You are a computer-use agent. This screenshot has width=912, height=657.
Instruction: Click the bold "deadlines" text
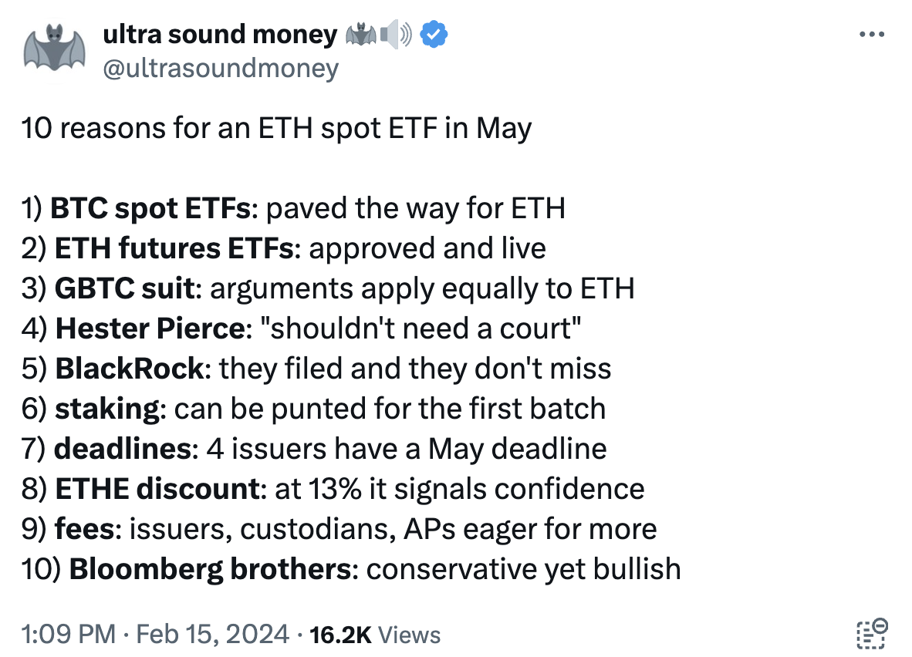click(x=122, y=448)
